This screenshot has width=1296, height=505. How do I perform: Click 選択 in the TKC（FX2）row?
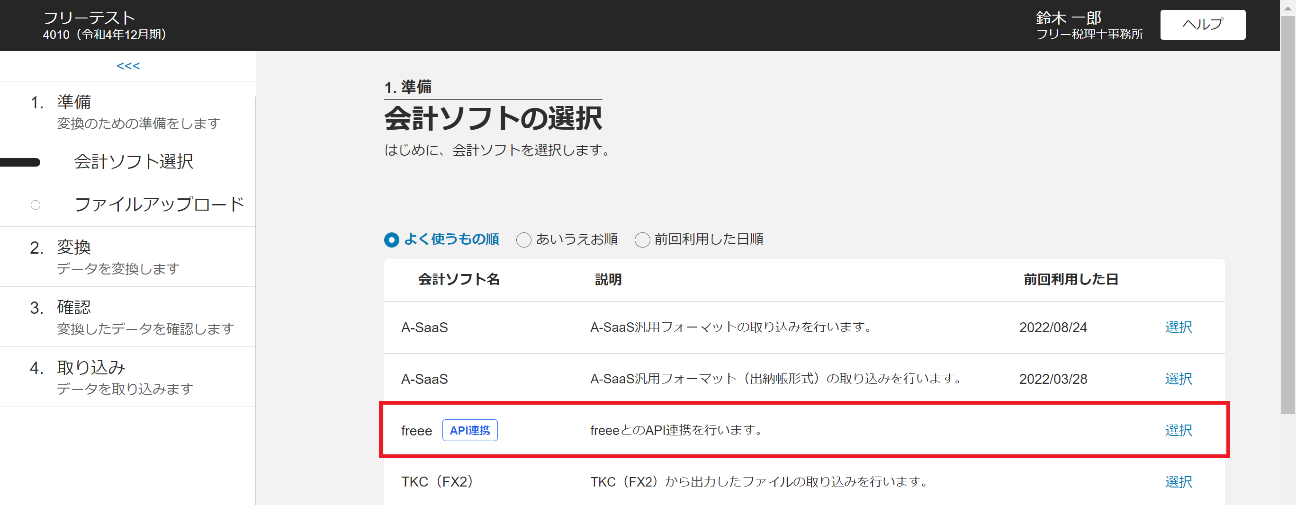point(1178,482)
